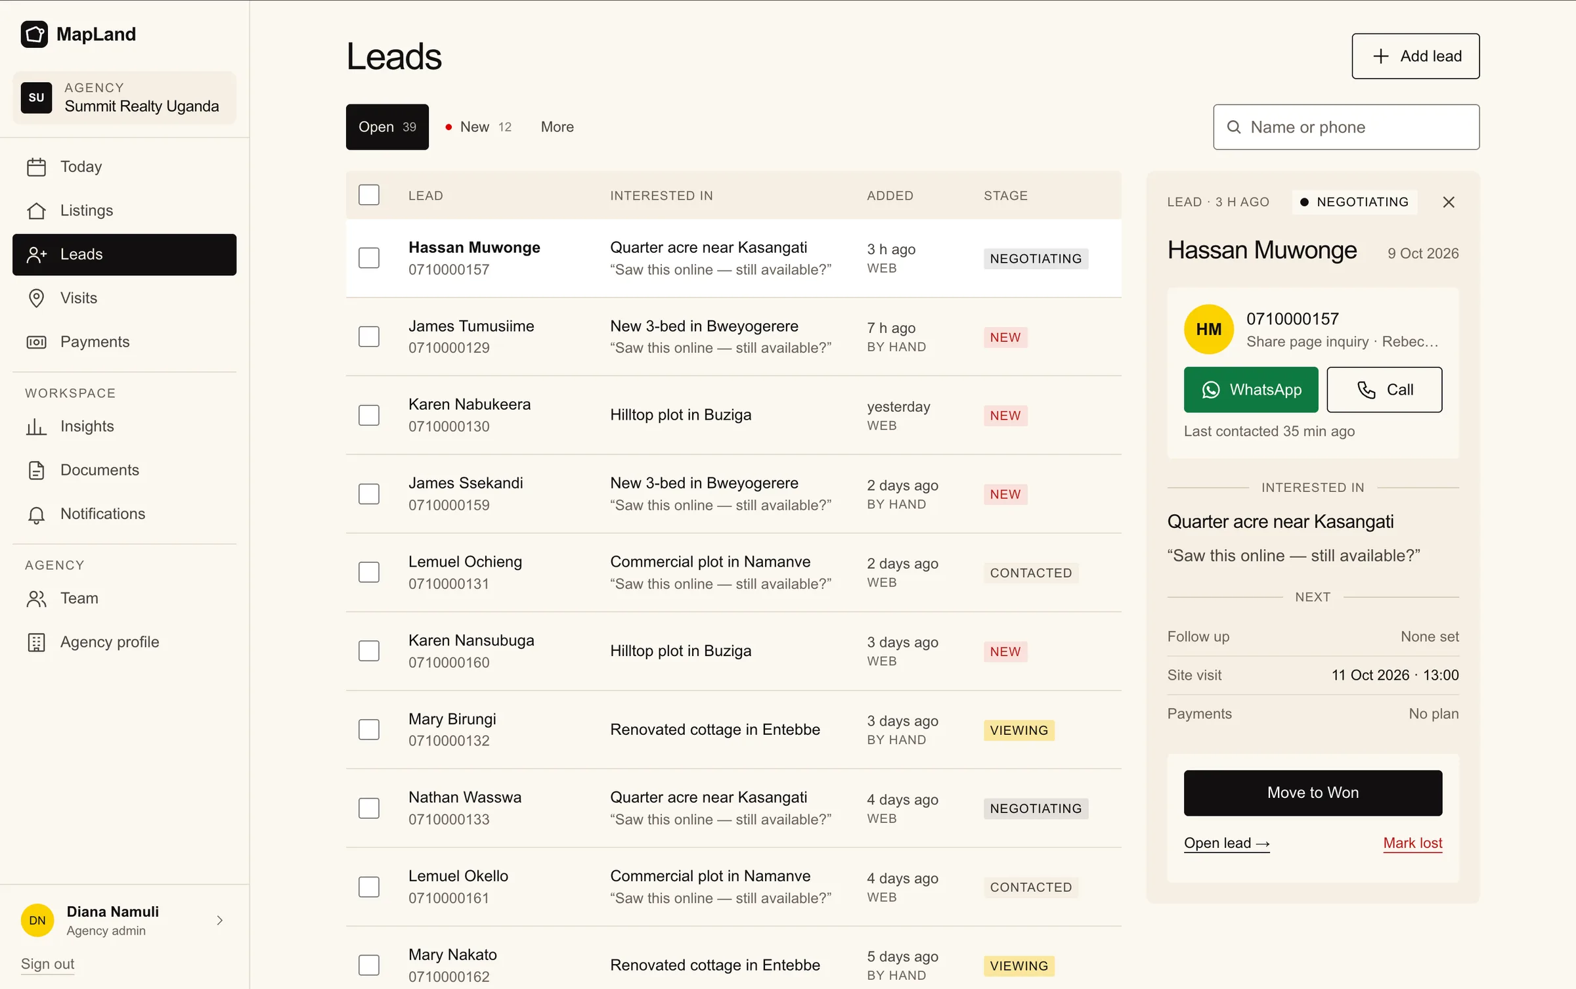1576x989 pixels.
Task: Check the Hassan Muwonge row checkbox
Action: pos(369,258)
